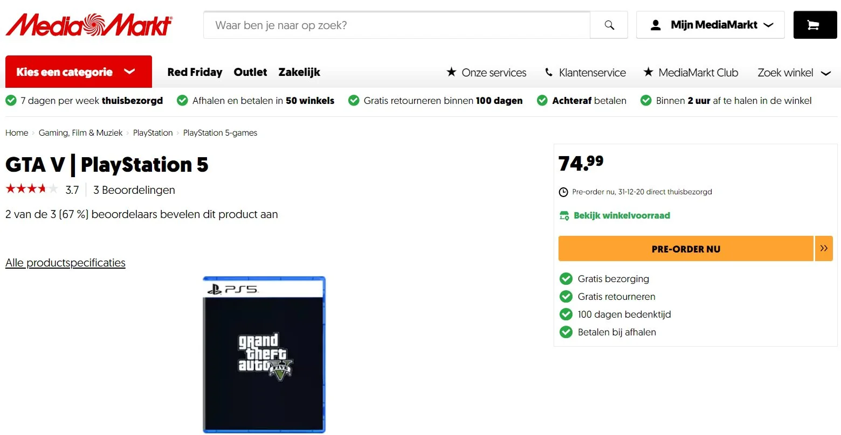Open the search with the magnifying glass icon
The height and width of the screenshot is (435, 841).
tap(609, 25)
